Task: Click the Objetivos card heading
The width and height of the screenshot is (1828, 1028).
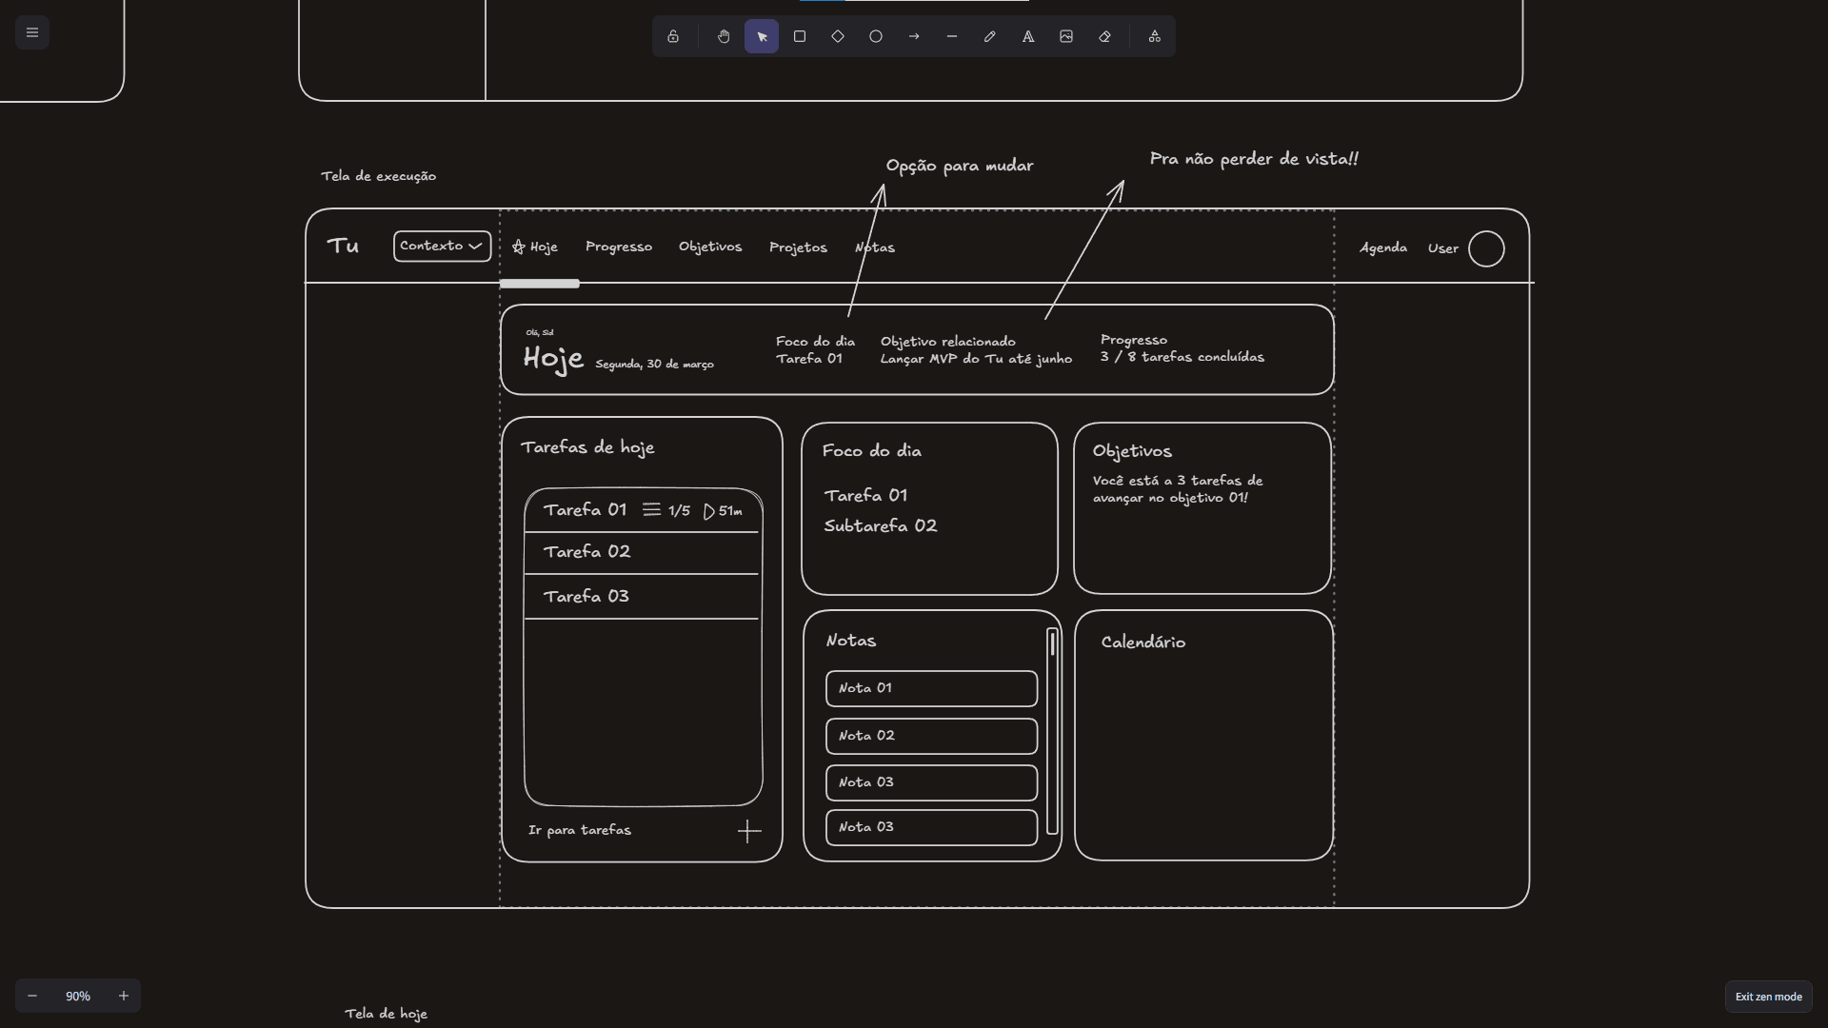Action: [1132, 451]
